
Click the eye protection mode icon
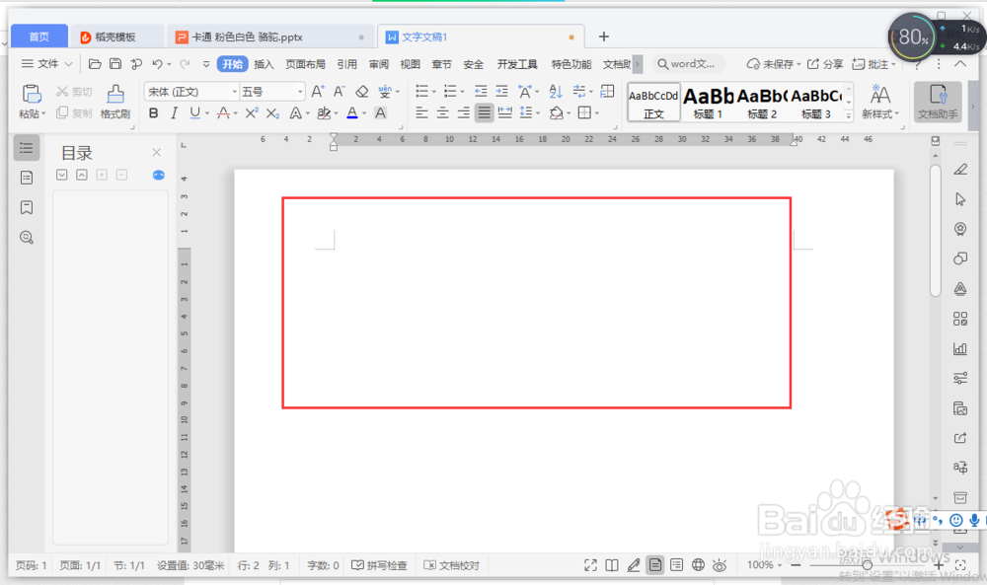(x=720, y=565)
